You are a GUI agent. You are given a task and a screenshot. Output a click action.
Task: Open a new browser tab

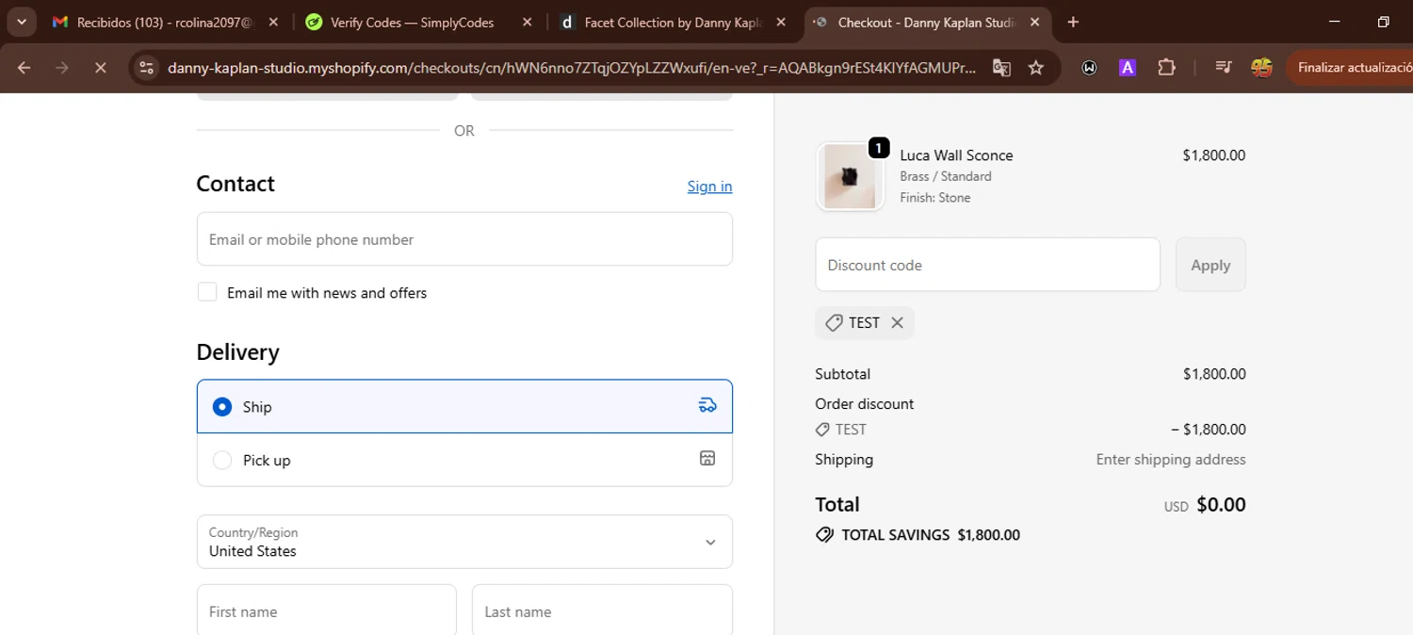[x=1073, y=22]
